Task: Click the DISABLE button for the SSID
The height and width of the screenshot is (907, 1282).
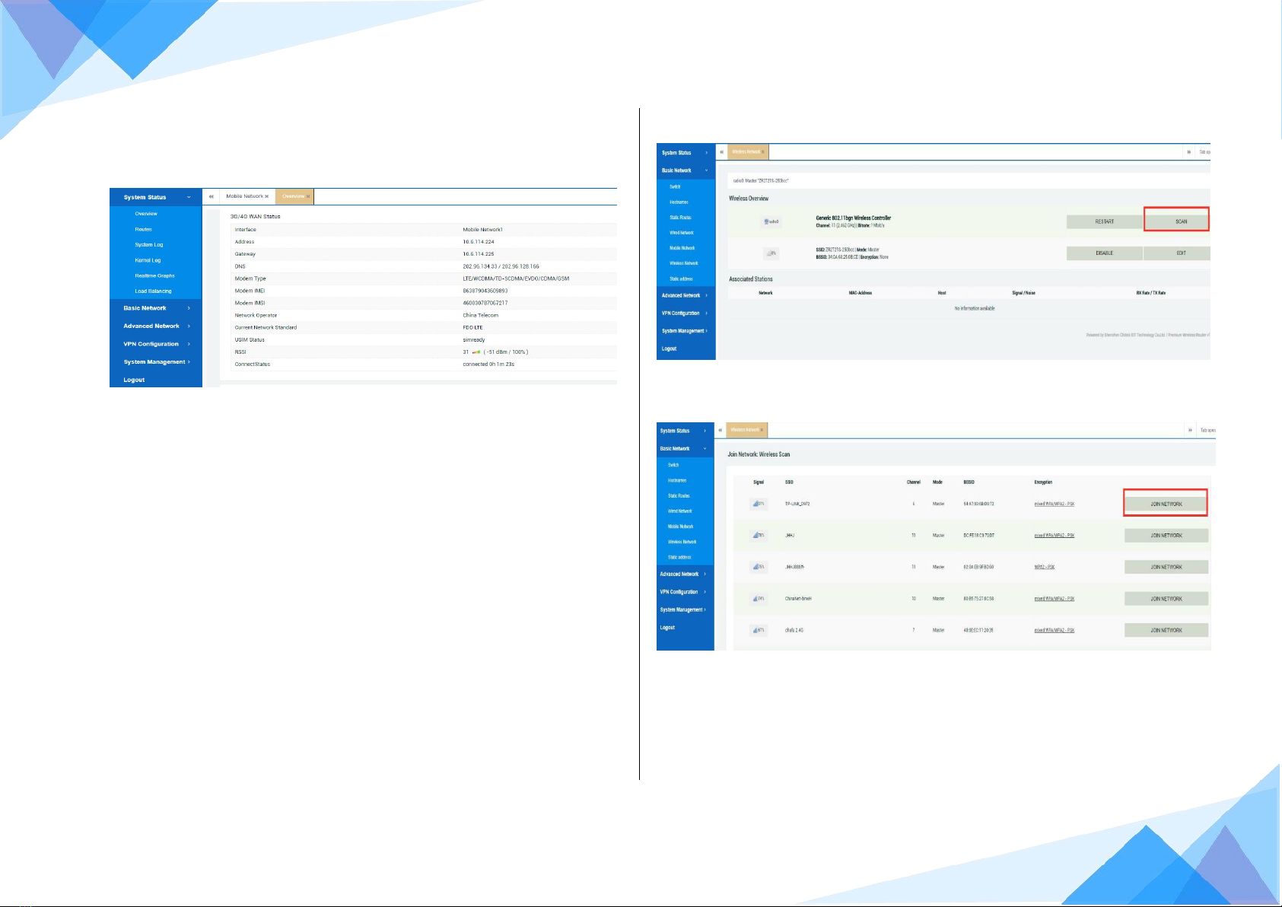Action: [x=1104, y=253]
